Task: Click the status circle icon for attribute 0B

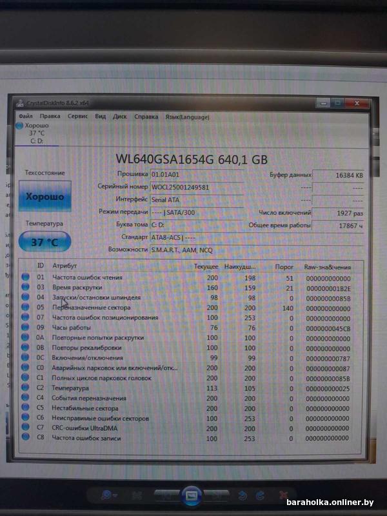Action: coord(25,347)
